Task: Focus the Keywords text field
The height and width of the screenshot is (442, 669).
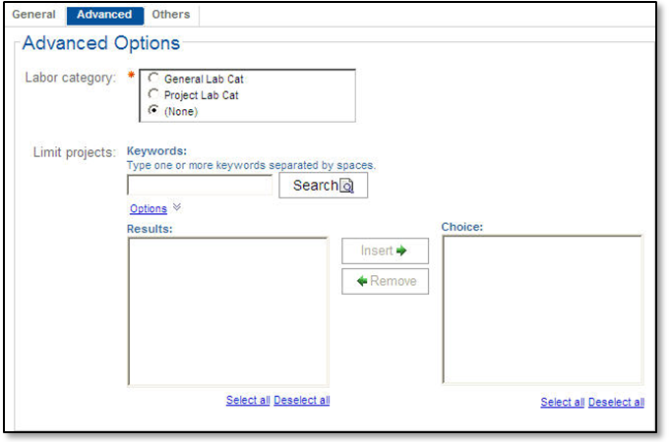Action: point(200,185)
